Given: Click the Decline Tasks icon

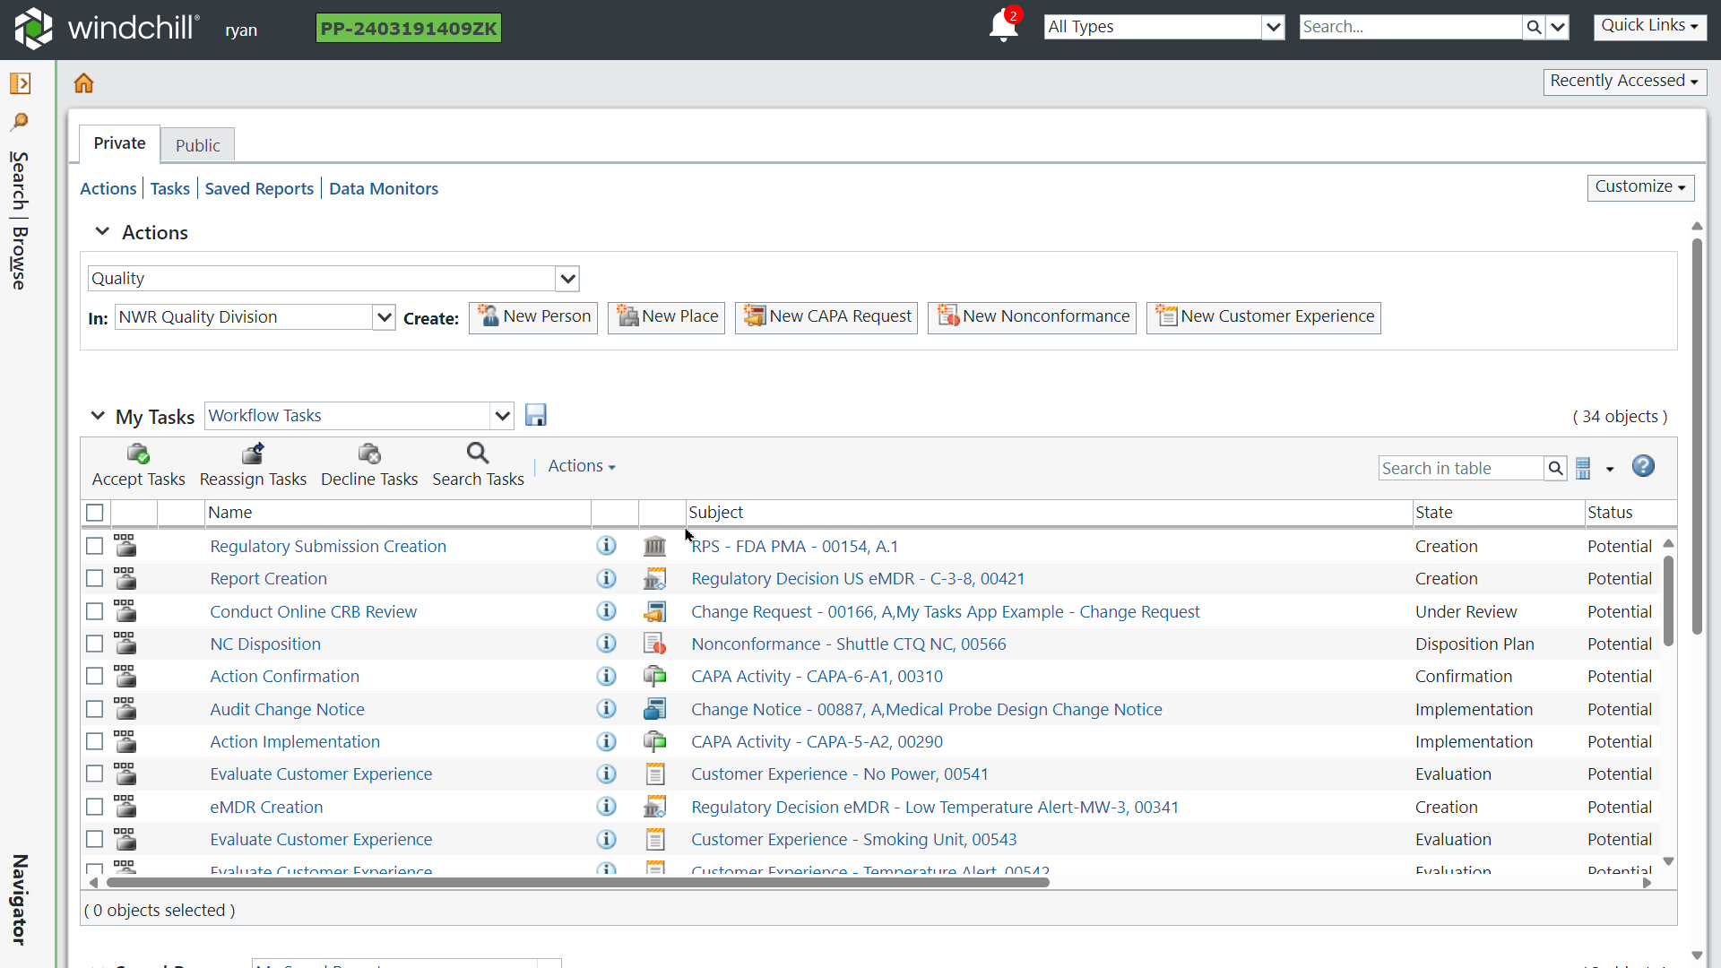Looking at the screenshot, I should (369, 454).
